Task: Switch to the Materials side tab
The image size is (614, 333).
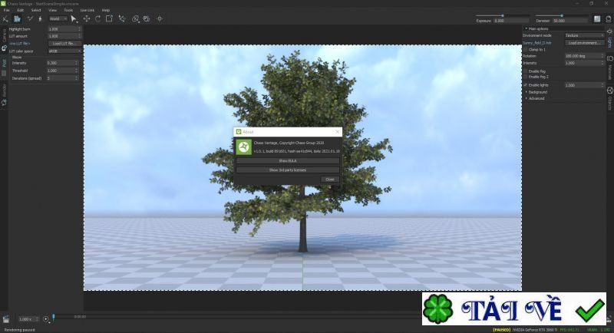Action: (609, 68)
